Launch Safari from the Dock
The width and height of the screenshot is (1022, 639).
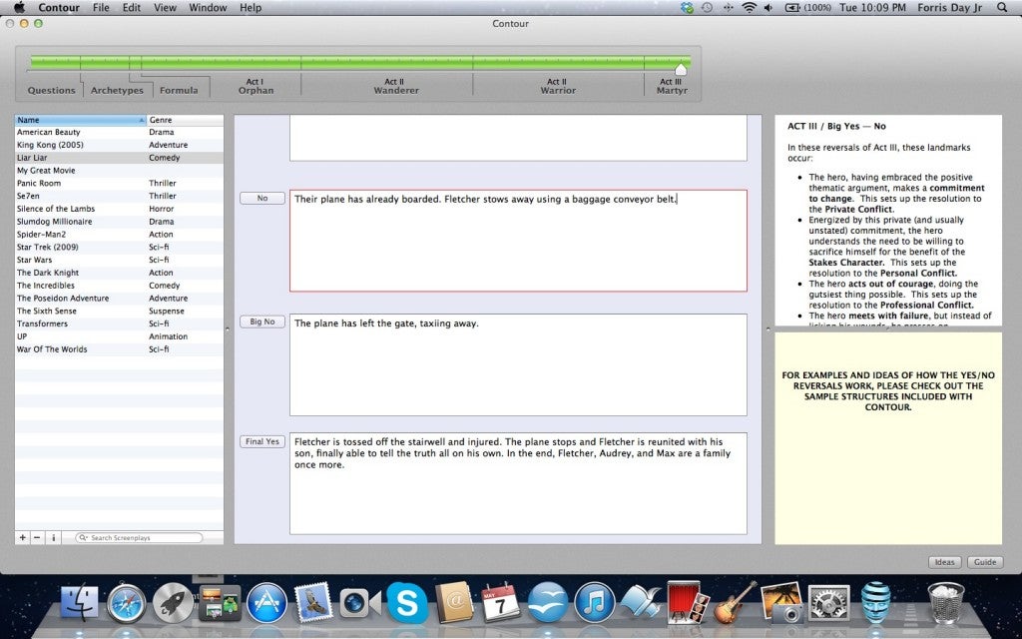127,603
